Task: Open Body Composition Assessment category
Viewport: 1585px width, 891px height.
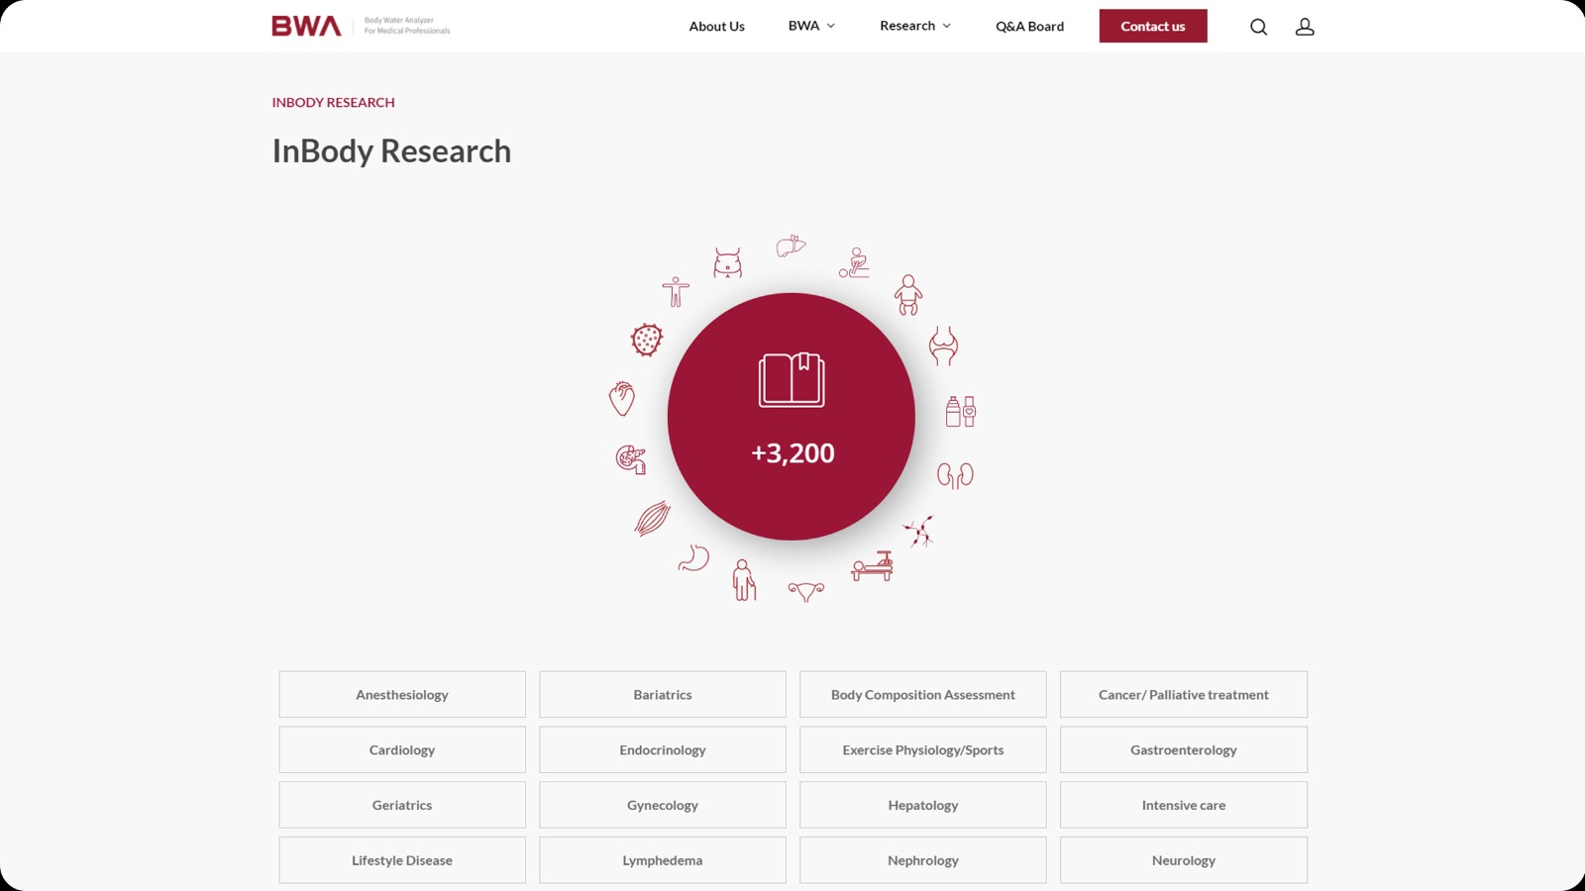Action: [x=923, y=695]
